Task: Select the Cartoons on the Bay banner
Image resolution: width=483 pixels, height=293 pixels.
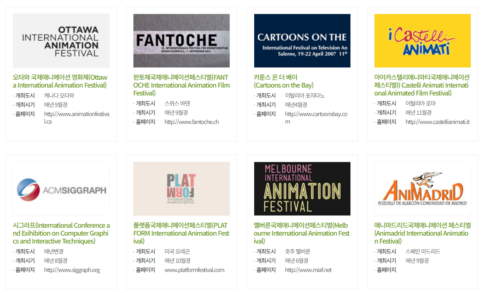Action: coord(302,41)
